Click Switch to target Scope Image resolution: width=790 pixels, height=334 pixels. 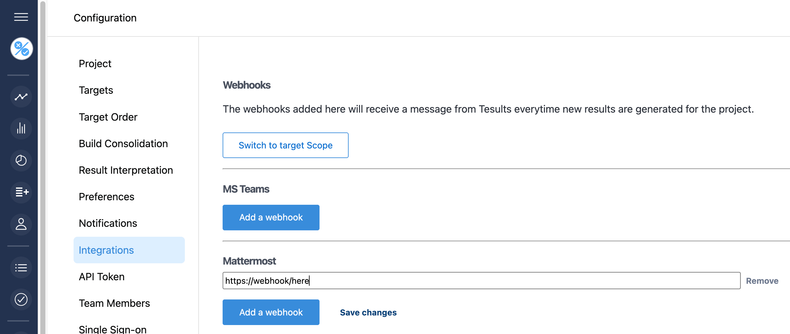286,145
